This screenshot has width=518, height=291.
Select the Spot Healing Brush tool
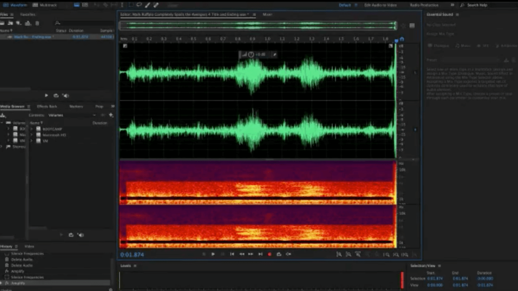click(156, 5)
